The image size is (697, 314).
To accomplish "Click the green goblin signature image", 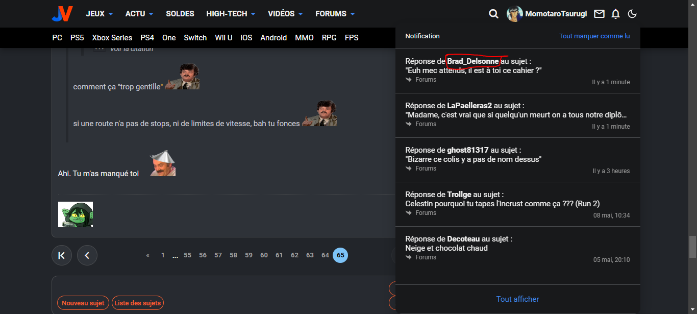I will pos(76,214).
